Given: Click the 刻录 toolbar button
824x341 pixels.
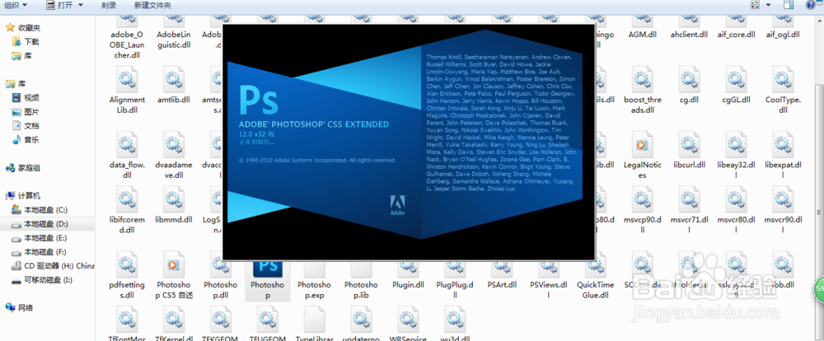Looking at the screenshot, I should (x=109, y=5).
